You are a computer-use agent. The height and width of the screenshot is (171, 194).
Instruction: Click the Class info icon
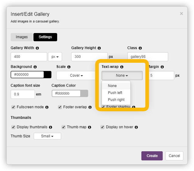point(140,48)
